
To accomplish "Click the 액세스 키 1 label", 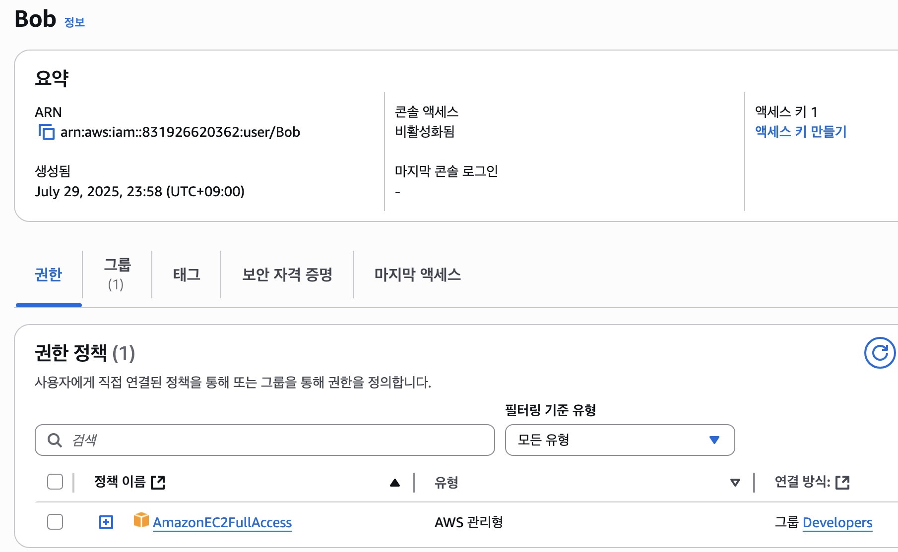I will click(x=786, y=112).
